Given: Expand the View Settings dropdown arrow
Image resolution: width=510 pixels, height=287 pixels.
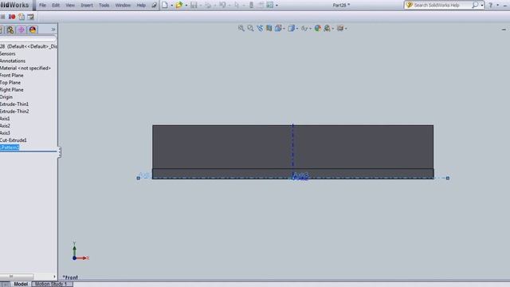Looking at the screenshot, I should click(346, 29).
